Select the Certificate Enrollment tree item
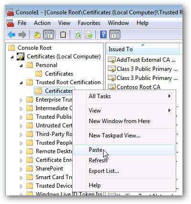The image size is (191, 204). coord(54,160)
